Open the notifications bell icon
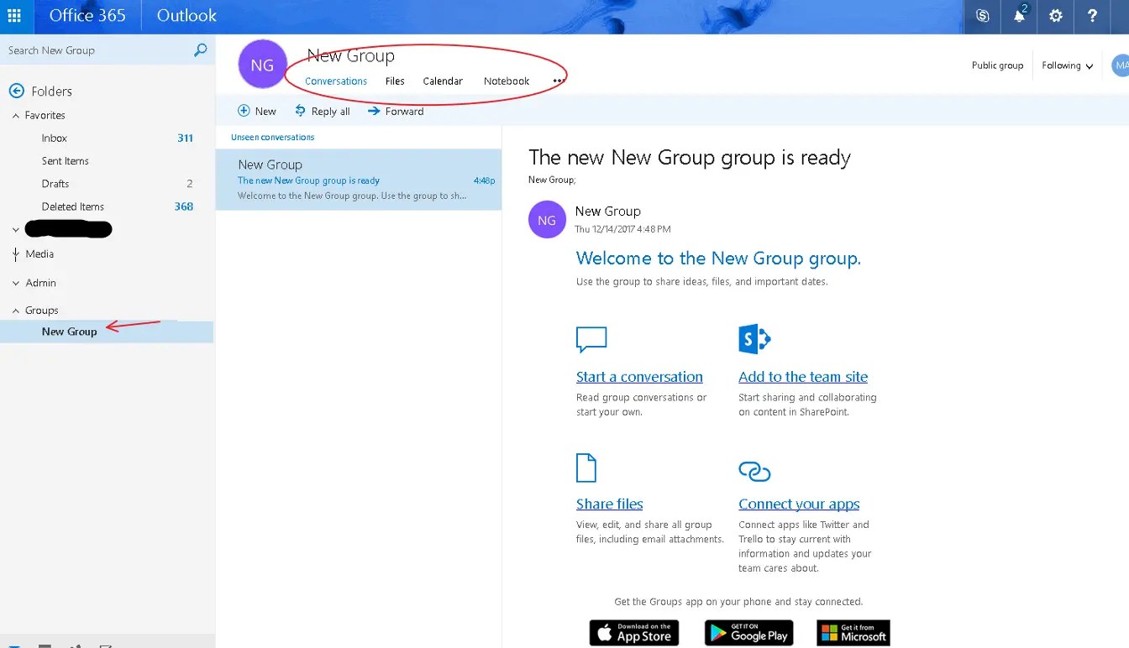Image resolution: width=1129 pixels, height=648 pixels. pyautogui.click(x=1018, y=16)
